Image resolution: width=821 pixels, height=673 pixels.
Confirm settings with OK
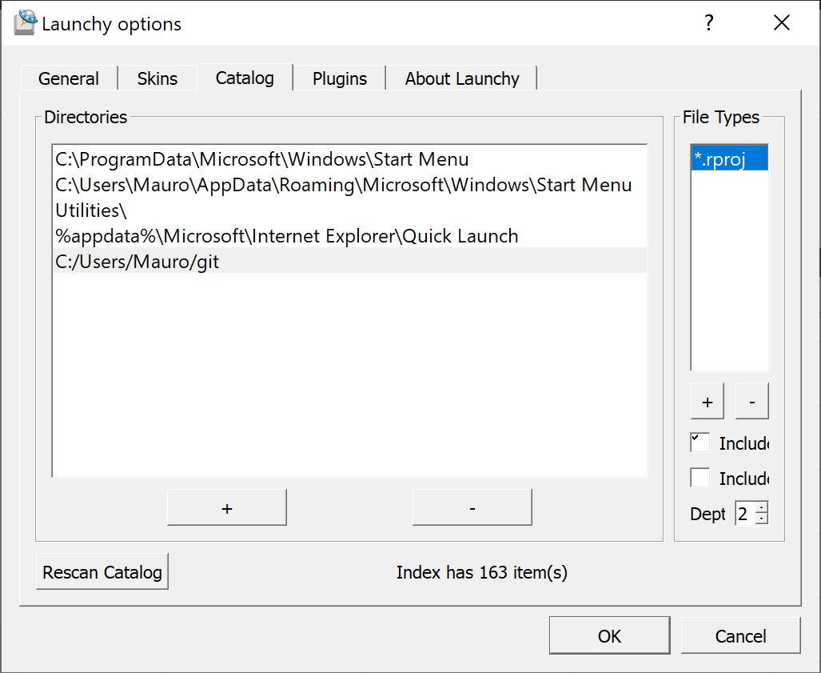609,635
